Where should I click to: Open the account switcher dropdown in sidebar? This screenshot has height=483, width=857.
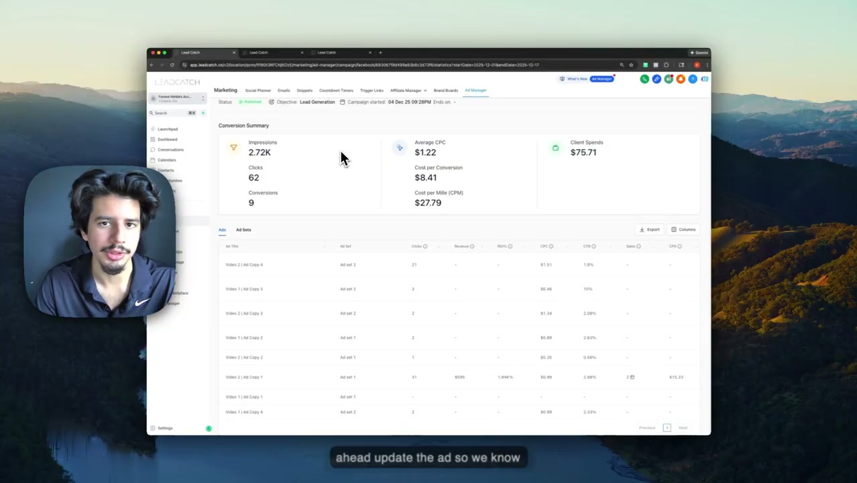point(178,98)
